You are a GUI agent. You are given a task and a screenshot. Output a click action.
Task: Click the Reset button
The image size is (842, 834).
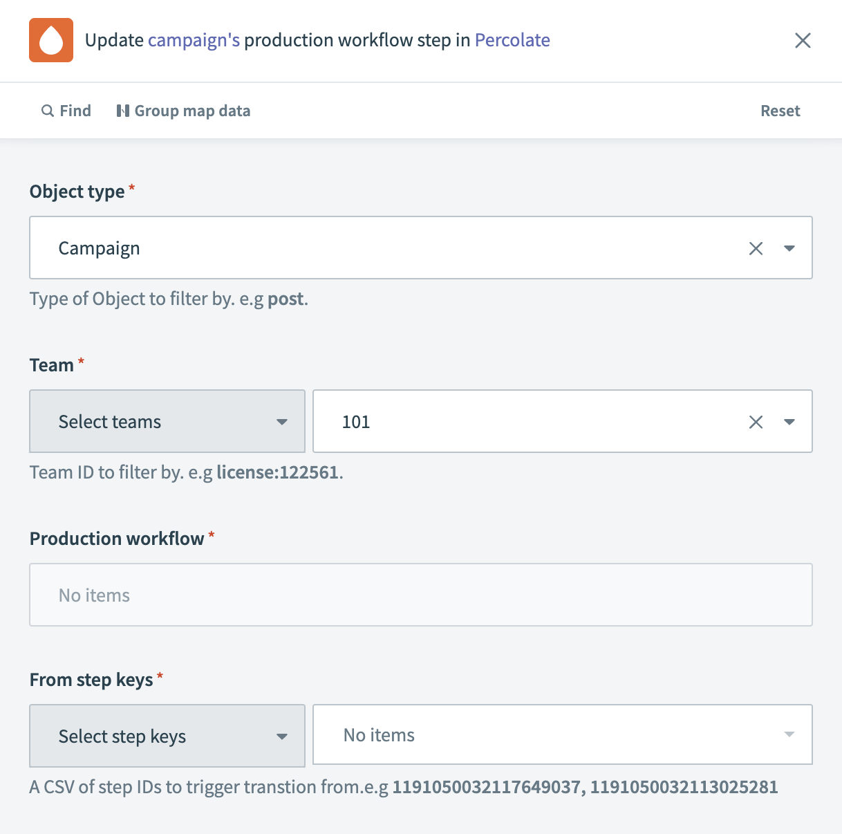click(x=780, y=111)
